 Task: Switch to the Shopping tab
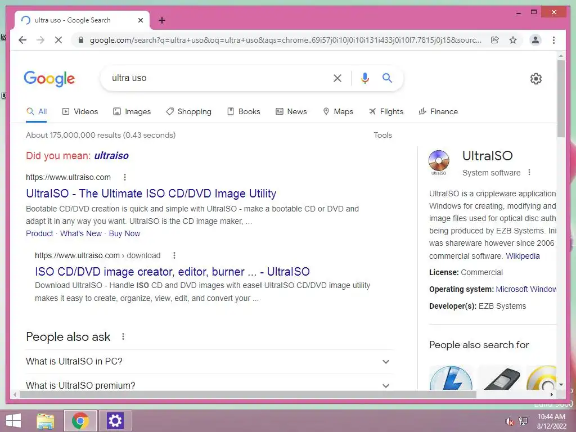[189, 111]
